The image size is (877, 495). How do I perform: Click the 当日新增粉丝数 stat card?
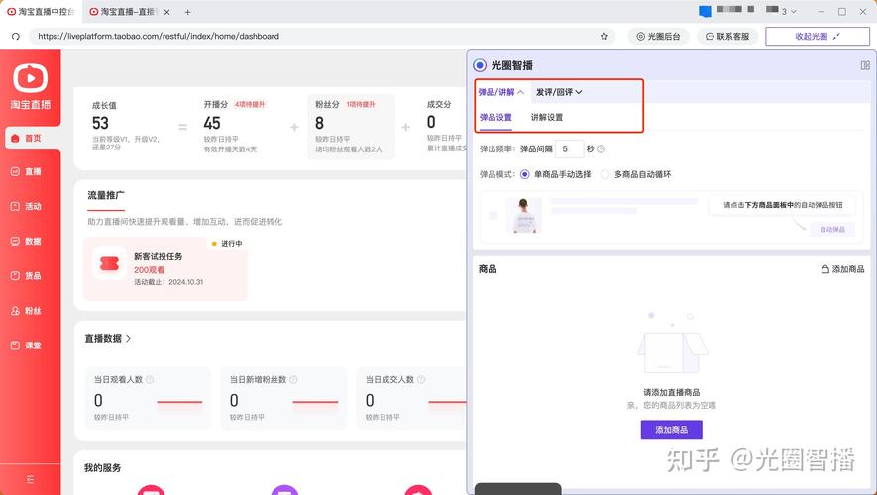click(x=283, y=398)
